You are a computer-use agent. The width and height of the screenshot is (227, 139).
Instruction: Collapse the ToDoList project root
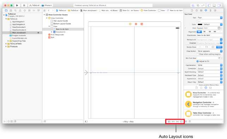tap(4, 15)
